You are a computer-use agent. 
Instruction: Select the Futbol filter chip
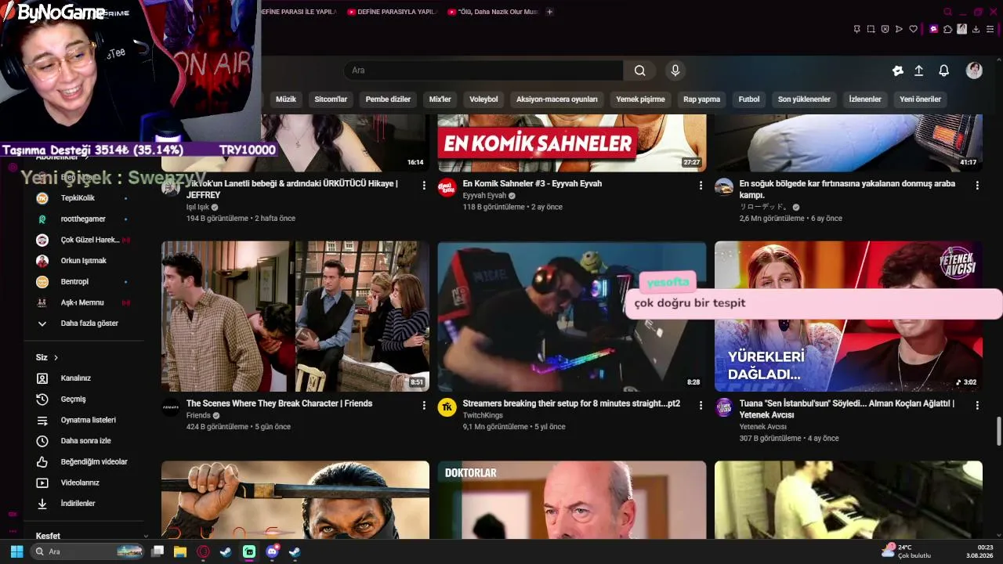click(x=749, y=99)
